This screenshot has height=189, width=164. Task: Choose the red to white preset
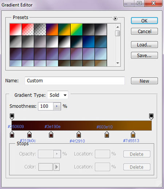(16, 30)
